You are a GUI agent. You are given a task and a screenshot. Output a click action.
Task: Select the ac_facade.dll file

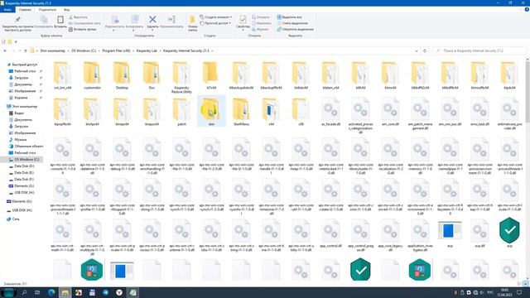coord(330,112)
